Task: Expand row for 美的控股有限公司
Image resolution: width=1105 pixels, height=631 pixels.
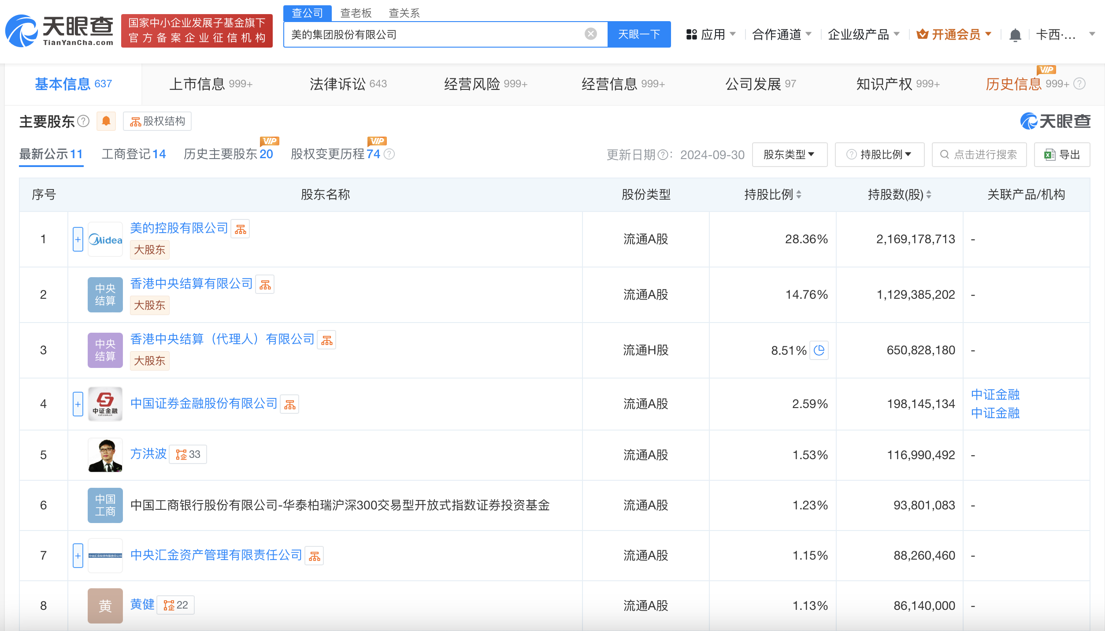Action: pos(78,239)
